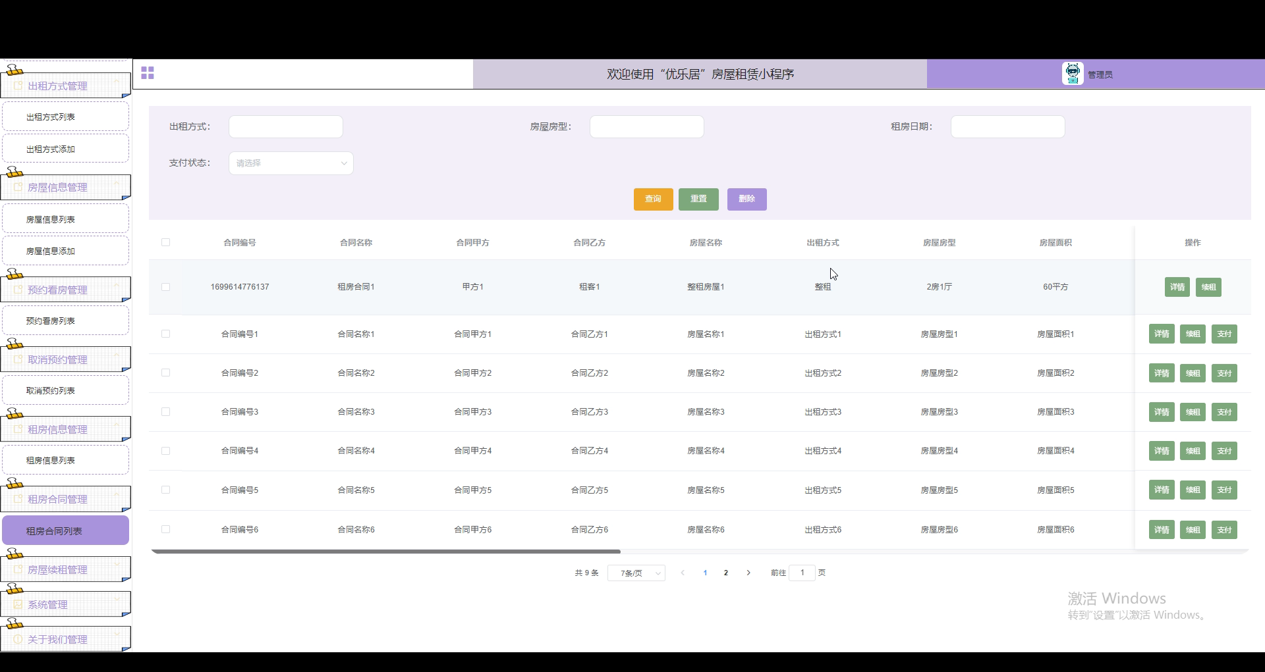Viewport: 1265px width, 672px height.
Task: Click the table horizontal scrollbar
Action: pos(386,552)
